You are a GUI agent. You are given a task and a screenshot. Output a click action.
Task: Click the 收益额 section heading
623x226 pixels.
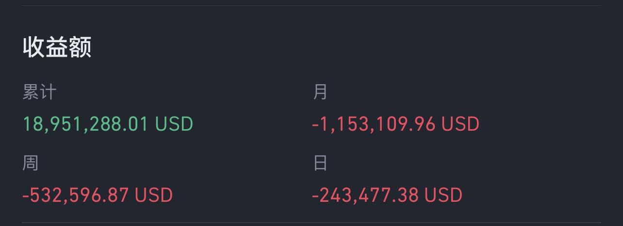point(57,47)
